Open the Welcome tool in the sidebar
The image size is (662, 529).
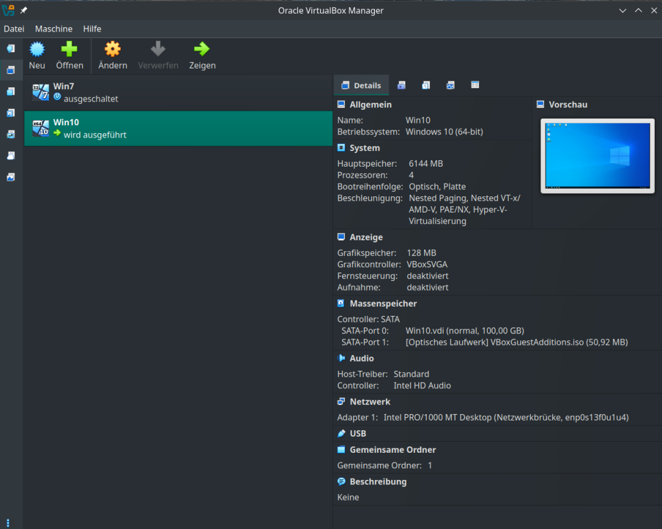coord(10,48)
